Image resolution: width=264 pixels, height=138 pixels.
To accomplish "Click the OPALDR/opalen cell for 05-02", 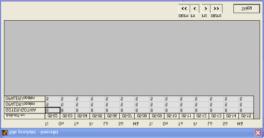I will click(x=53, y=104).
